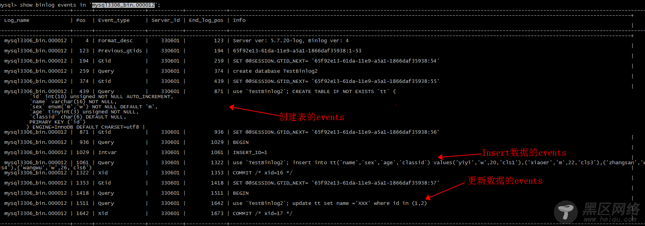Click 'COMMIT /* xid=17 */' info text
This screenshot has width=645, height=226.
[263, 213]
